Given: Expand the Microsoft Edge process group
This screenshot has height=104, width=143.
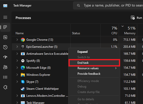Looking at the screenshot, I should tap(17, 68).
